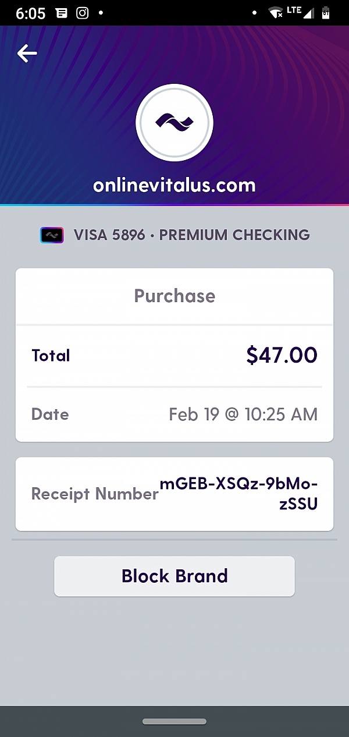
Task: Tap the Total label row
Action: pos(51,356)
